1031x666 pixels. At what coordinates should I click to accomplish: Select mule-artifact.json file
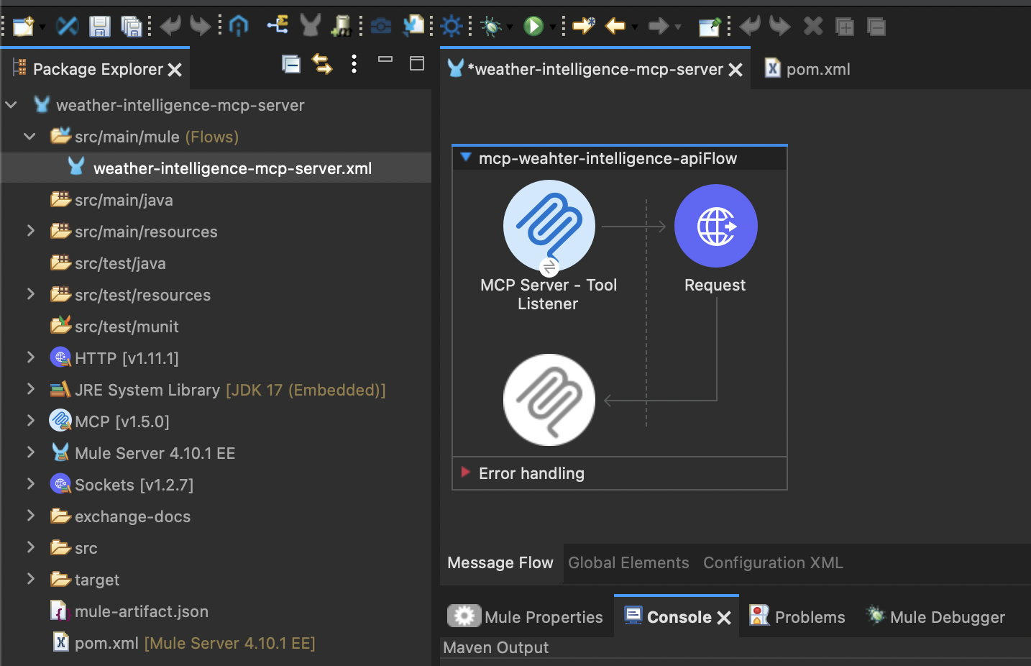[142, 611]
